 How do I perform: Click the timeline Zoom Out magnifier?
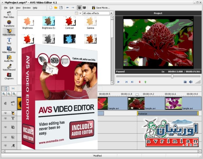[9, 94]
